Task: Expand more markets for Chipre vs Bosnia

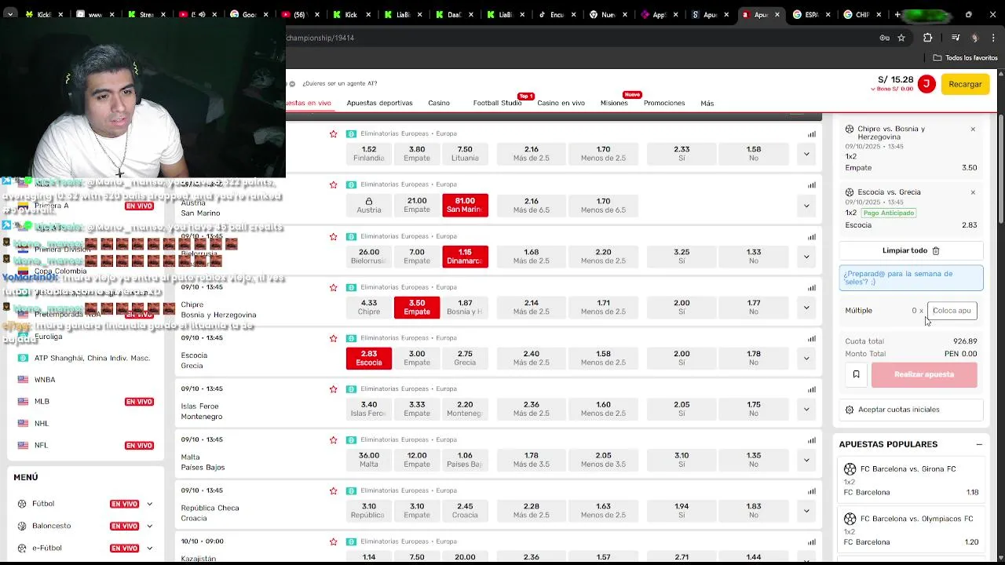Action: (806, 308)
